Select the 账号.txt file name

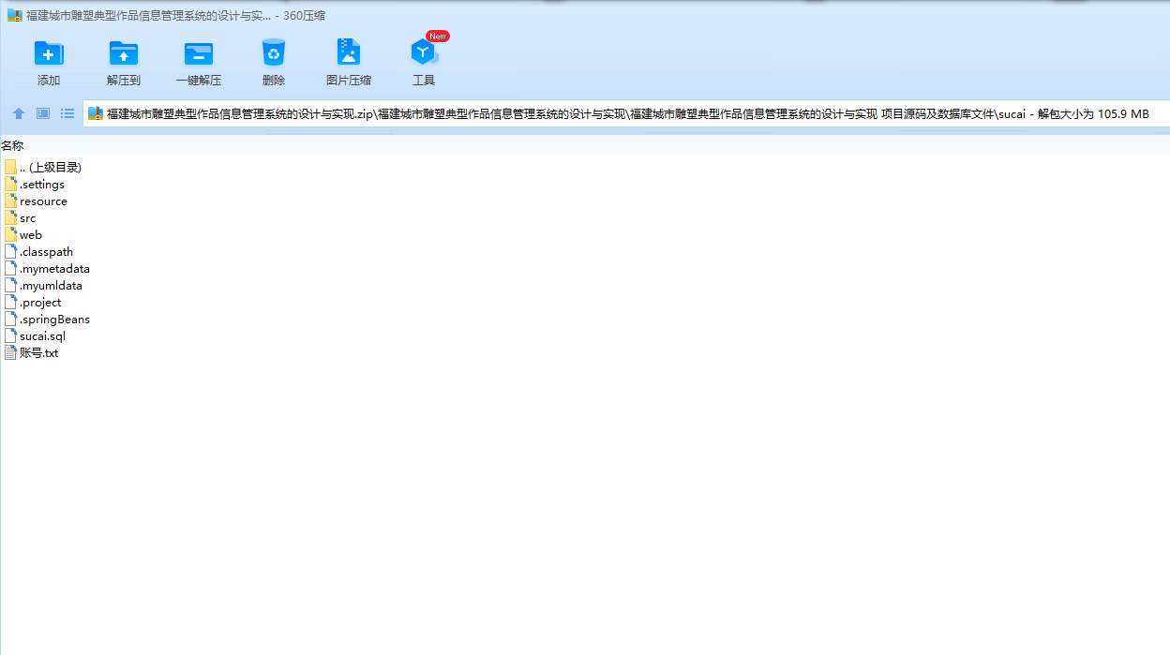click(x=38, y=353)
